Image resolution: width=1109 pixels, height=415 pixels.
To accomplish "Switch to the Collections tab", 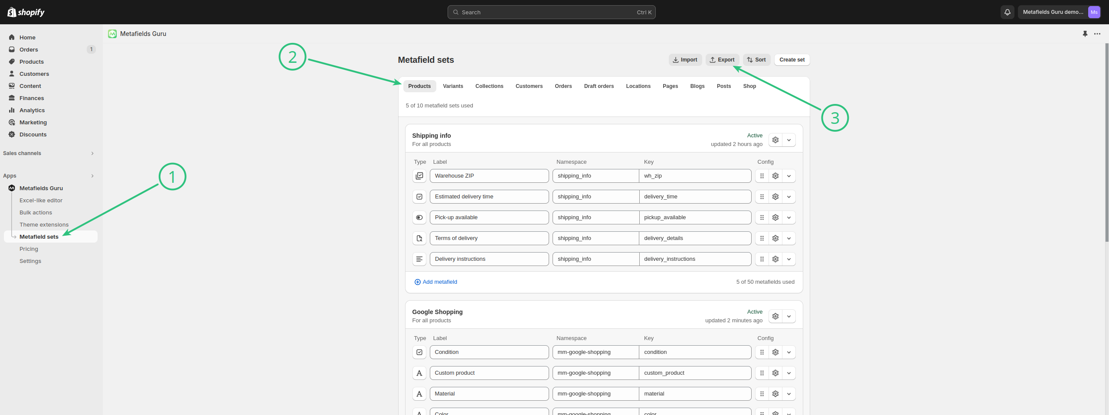I will (489, 86).
